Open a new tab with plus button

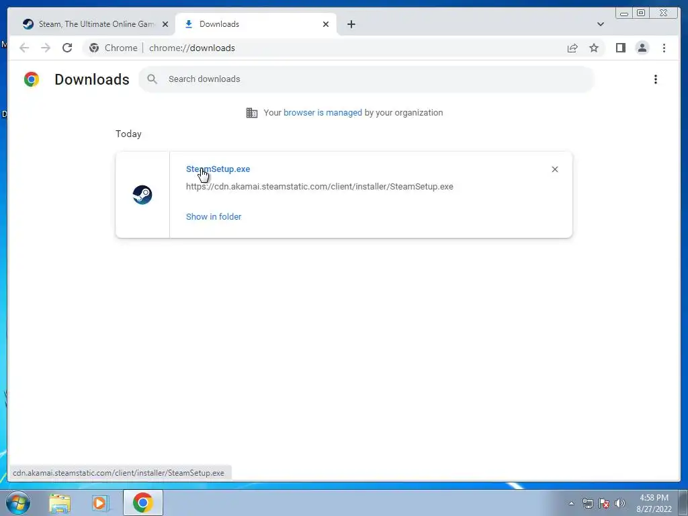coord(351,24)
